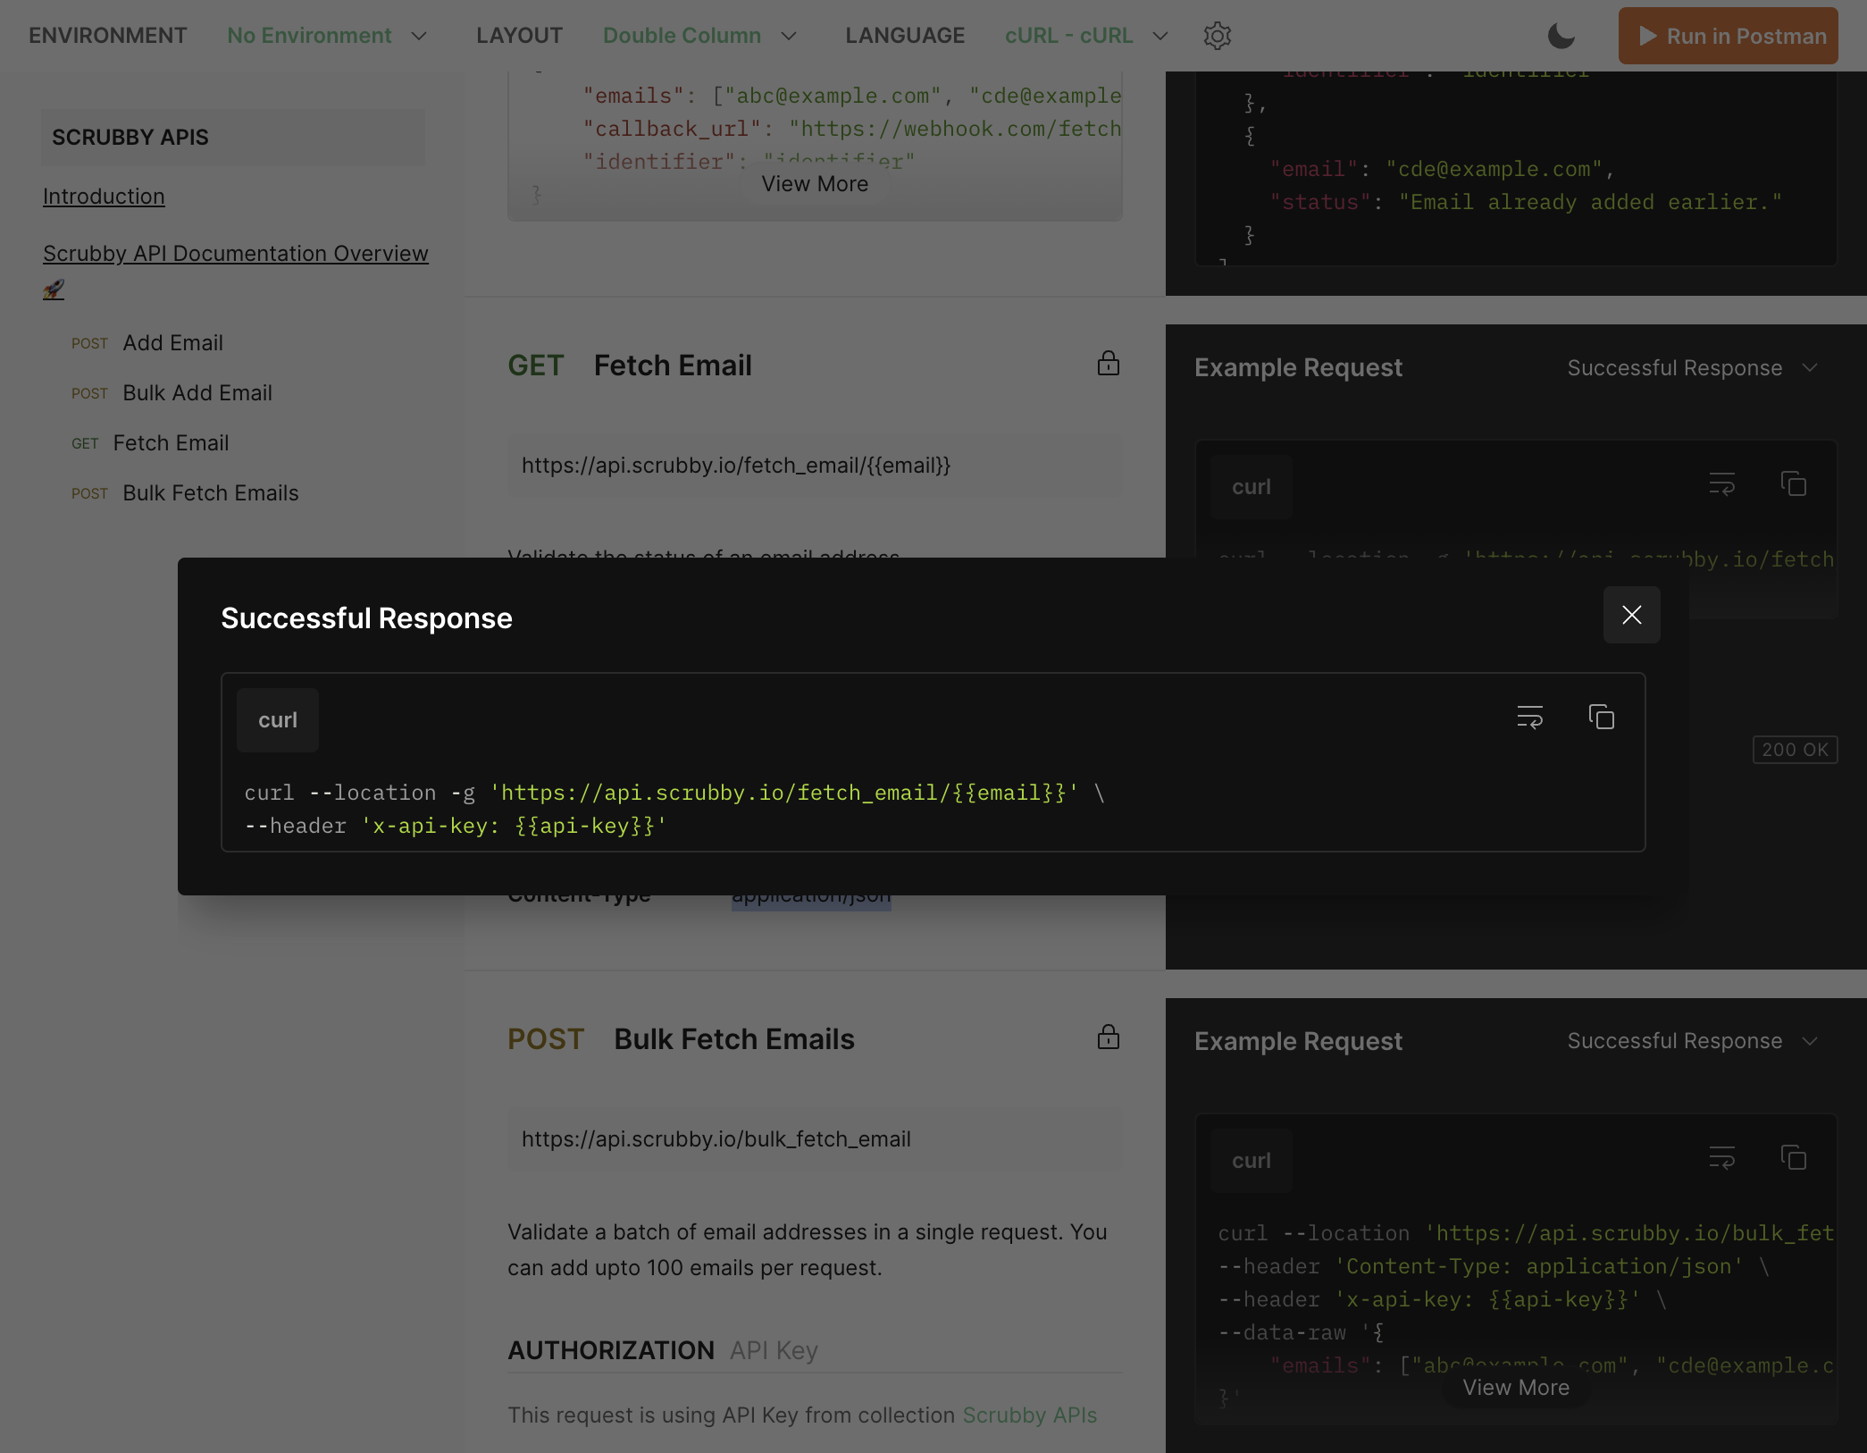Click Run in Postman button

pyautogui.click(x=1728, y=36)
